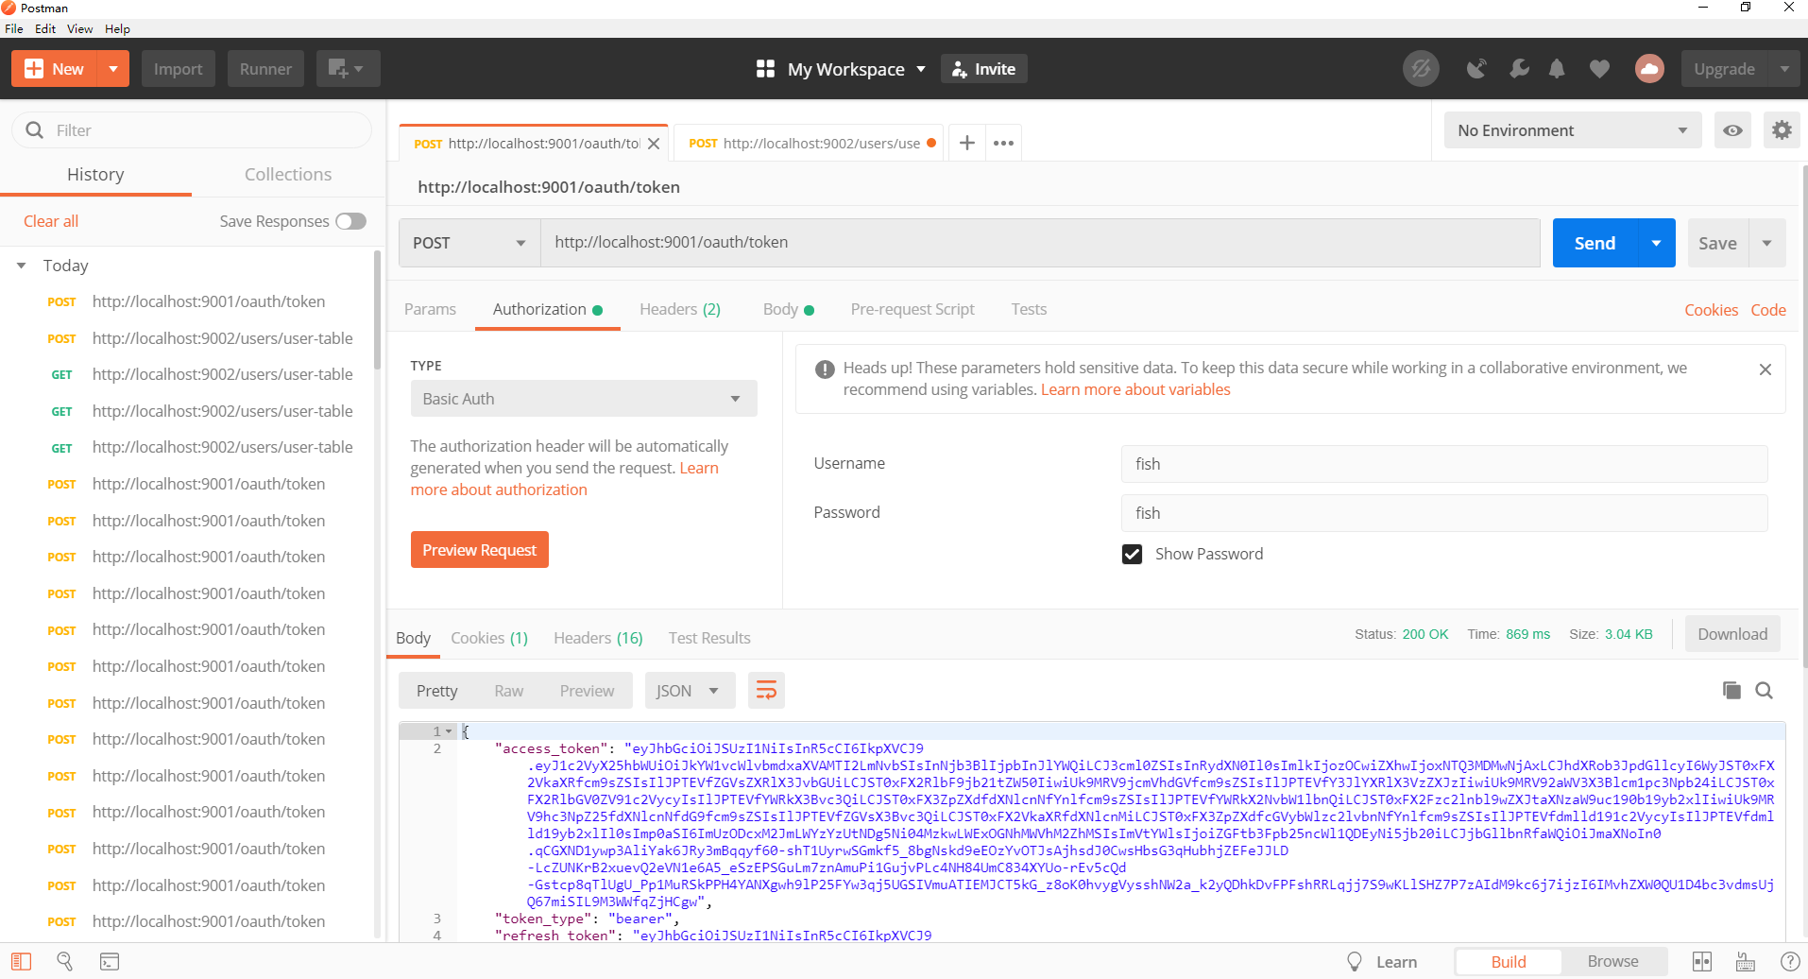Click the sidebar Filter search field

click(x=192, y=130)
